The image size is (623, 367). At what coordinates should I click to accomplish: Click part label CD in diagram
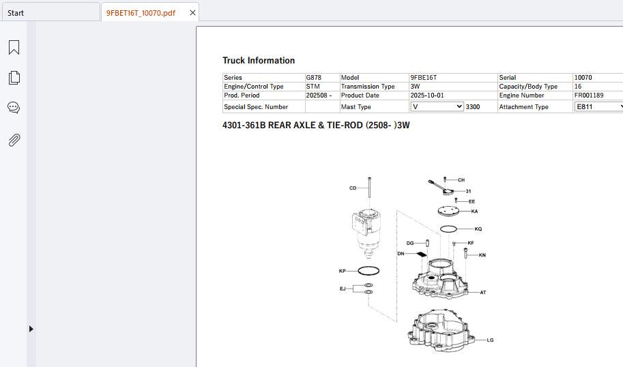(x=353, y=188)
